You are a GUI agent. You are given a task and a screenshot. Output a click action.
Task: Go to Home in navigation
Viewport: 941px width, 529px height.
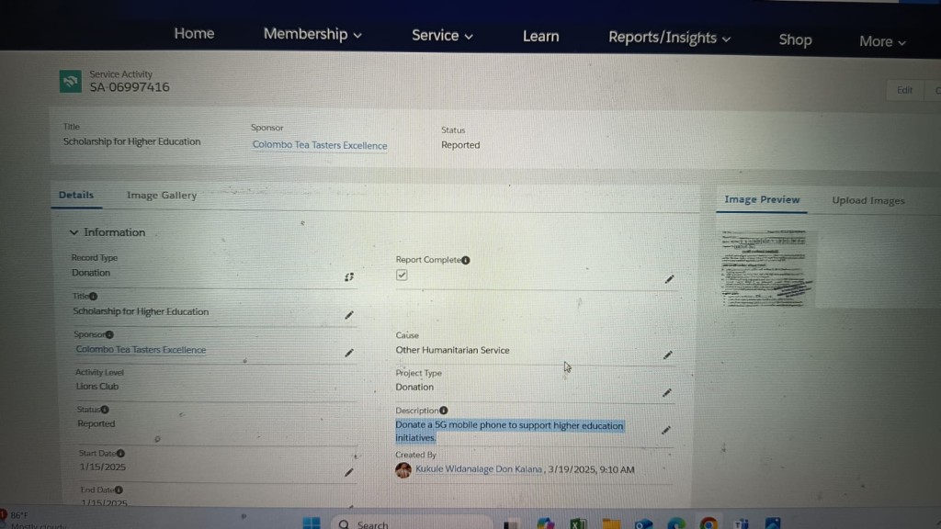194,34
